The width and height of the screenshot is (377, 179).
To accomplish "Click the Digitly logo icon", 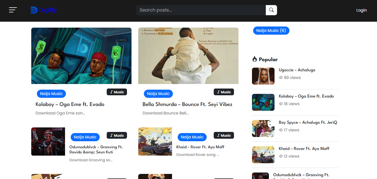I will pyautogui.click(x=34, y=10).
